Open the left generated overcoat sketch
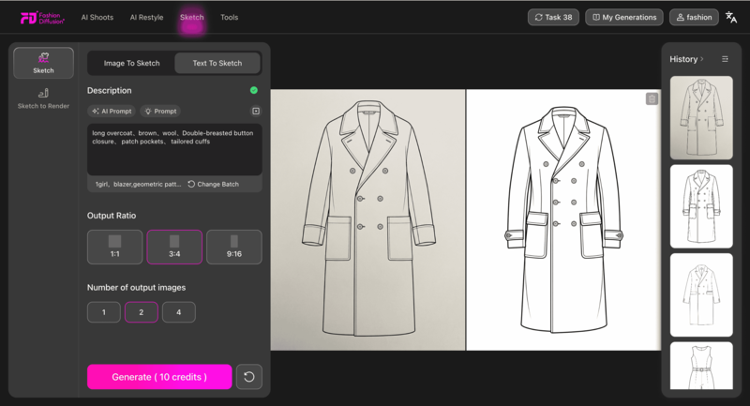The height and width of the screenshot is (406, 750). [367, 219]
